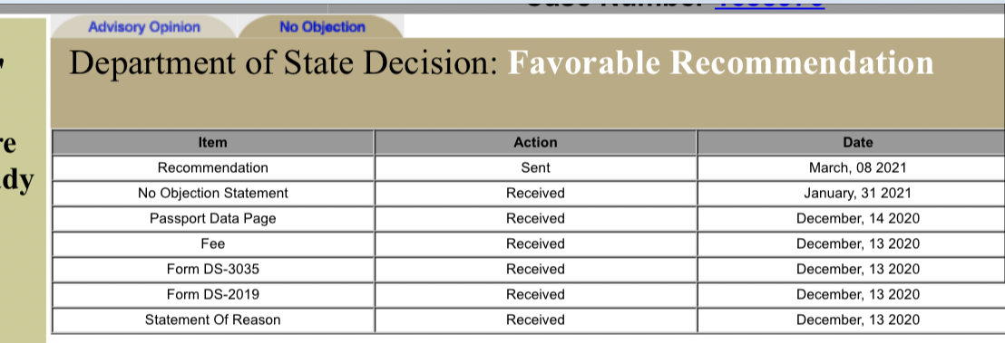Click the Item column header

pos(213,142)
